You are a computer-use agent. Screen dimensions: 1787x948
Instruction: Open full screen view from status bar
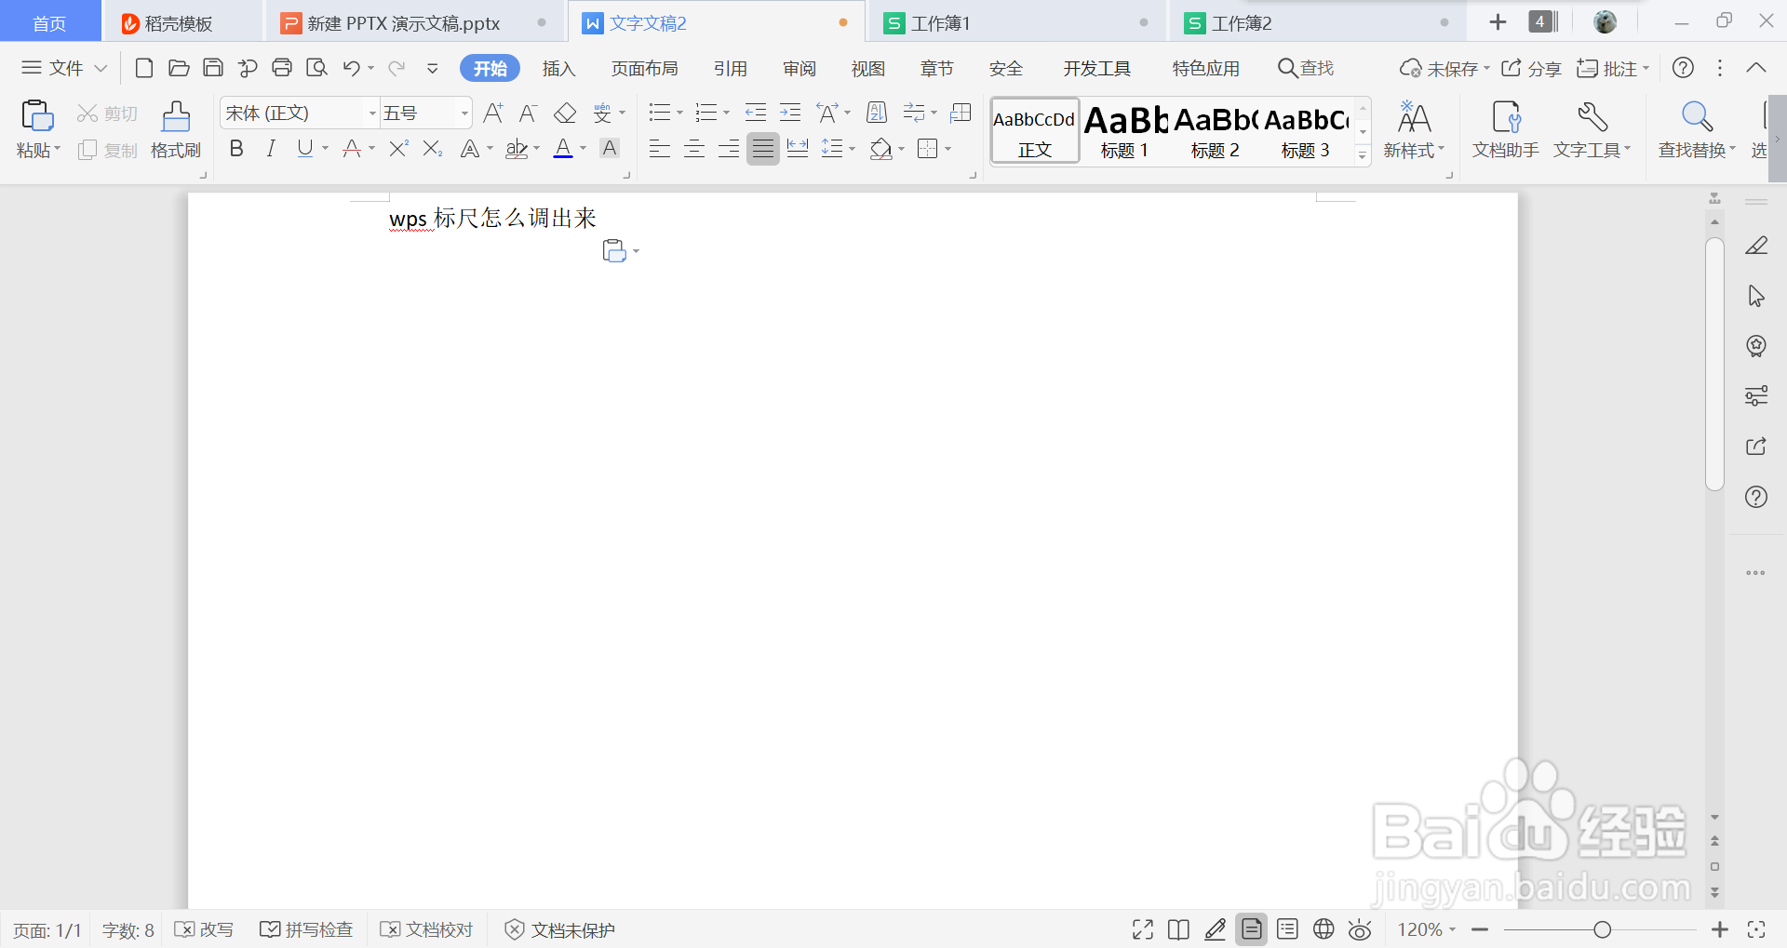[x=1142, y=928]
